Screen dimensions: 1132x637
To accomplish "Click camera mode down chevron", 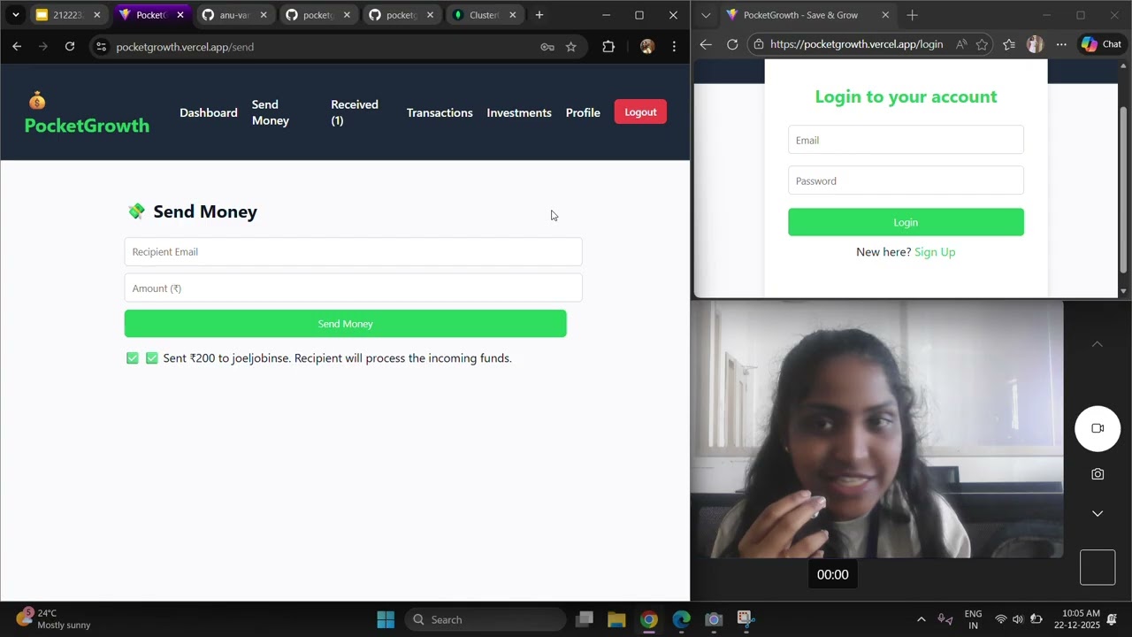I will [x=1098, y=513].
